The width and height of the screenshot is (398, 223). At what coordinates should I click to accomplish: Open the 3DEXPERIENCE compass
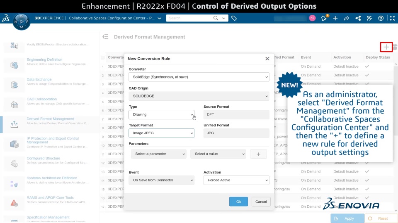tap(22, 21)
